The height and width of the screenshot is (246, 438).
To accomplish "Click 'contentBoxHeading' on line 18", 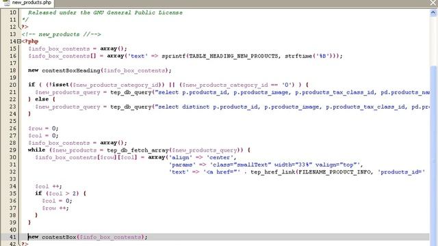I will (x=71, y=70).
